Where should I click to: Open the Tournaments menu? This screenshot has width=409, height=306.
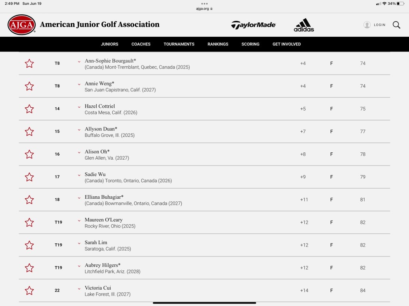coord(179,44)
